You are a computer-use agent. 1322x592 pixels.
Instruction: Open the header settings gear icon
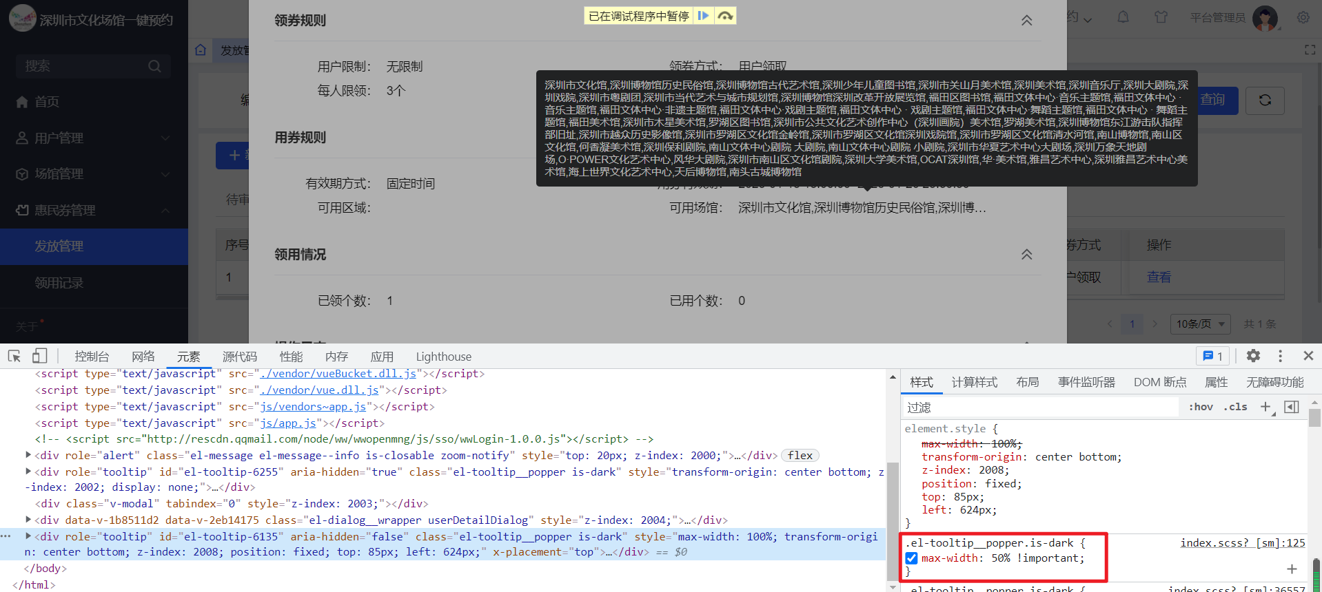point(1303,17)
